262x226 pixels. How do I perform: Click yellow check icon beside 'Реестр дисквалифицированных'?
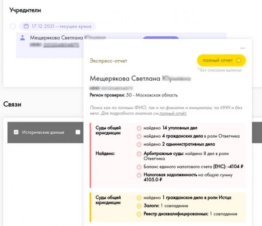[139, 214]
